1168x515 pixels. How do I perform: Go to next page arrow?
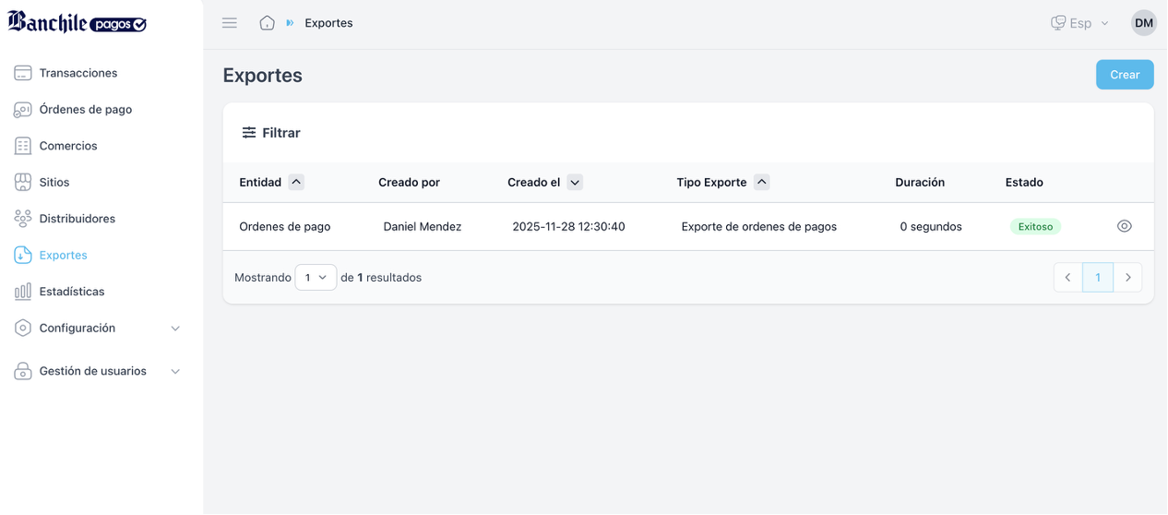(x=1127, y=278)
